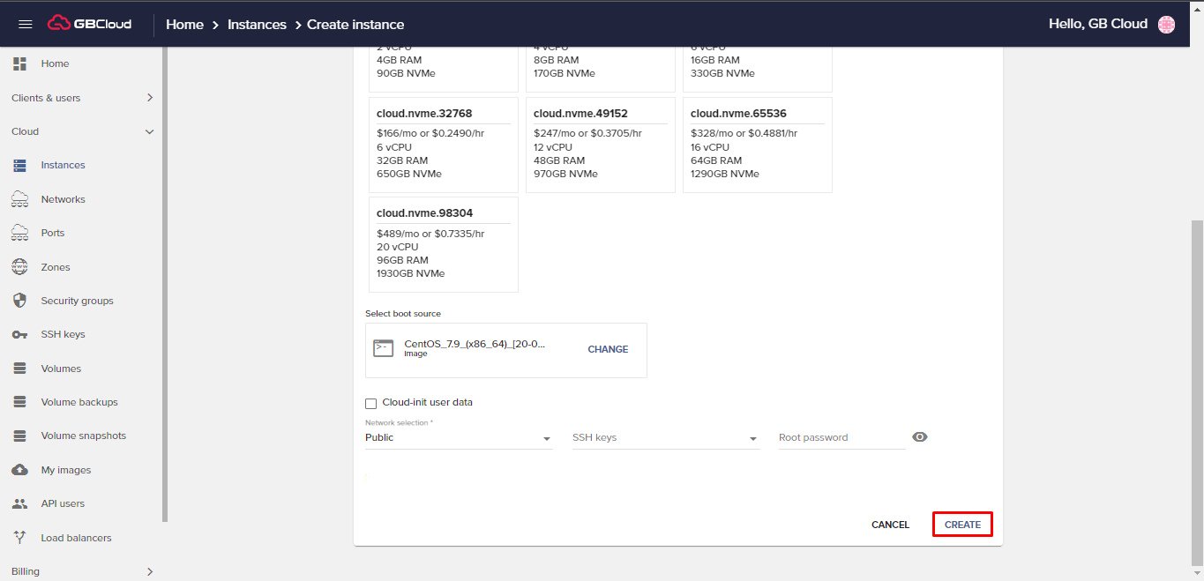
Task: Toggle root password visibility with eye icon
Action: click(x=919, y=436)
